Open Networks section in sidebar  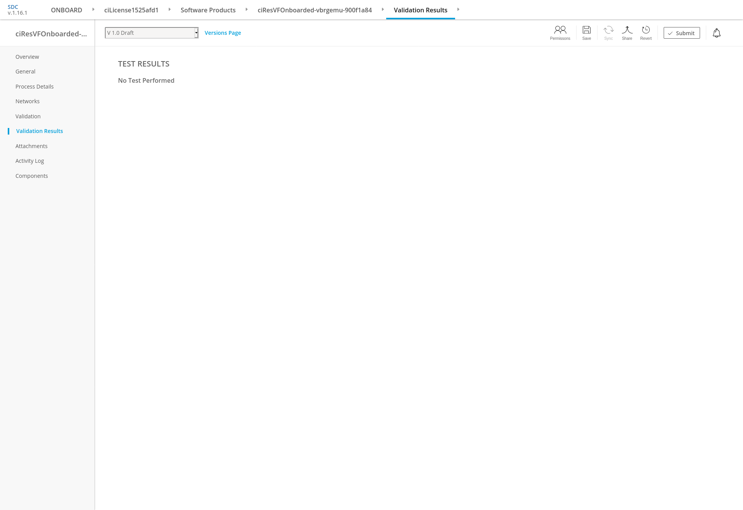pos(27,101)
